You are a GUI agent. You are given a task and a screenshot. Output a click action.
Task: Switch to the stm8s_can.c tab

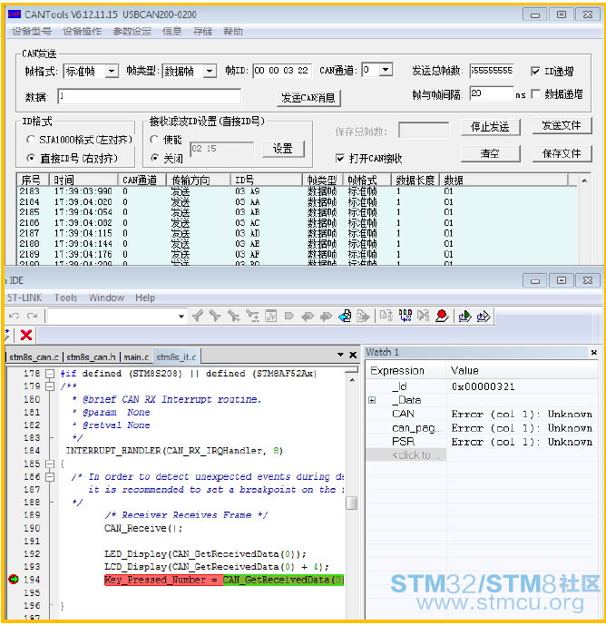34,357
